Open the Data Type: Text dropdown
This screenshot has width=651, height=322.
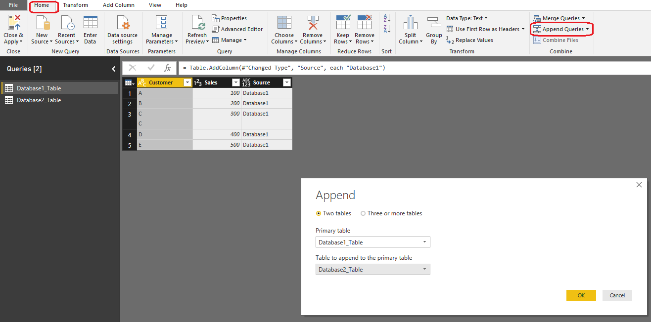[466, 18]
